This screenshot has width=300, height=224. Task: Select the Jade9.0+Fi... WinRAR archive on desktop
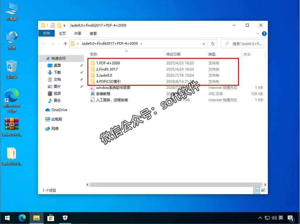(12, 127)
